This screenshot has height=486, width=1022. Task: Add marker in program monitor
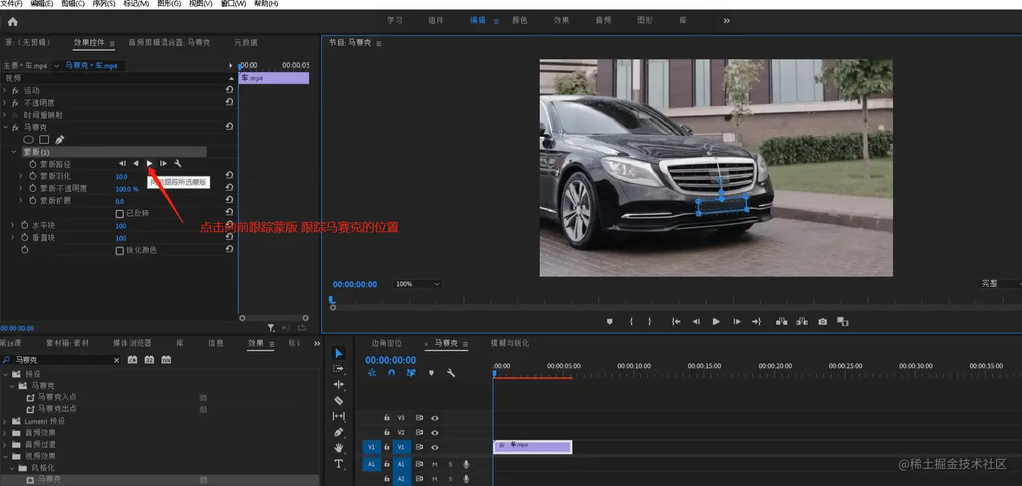click(609, 322)
